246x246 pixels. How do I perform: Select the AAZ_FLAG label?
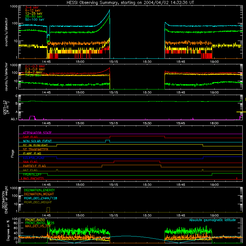[x=30, y=170]
